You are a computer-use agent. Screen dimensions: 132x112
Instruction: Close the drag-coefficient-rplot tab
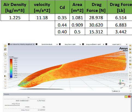tap(104, 44)
